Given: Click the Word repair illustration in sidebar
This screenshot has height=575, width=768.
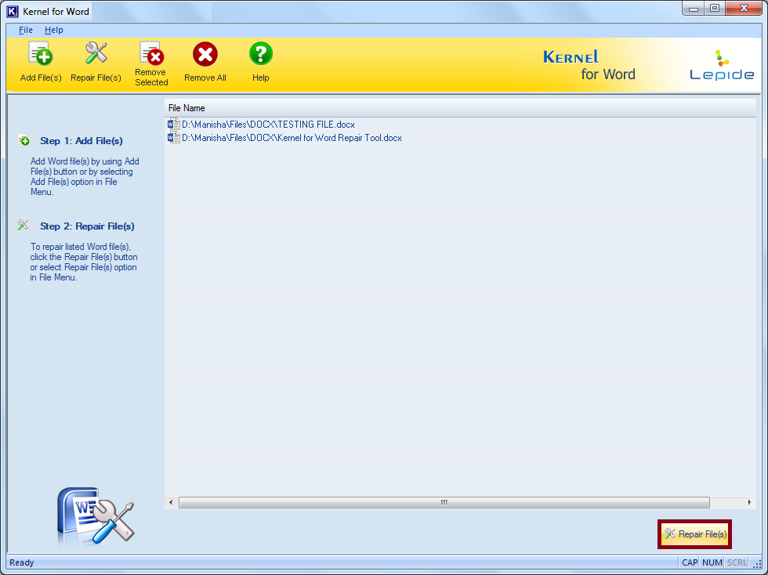Looking at the screenshot, I should (x=95, y=515).
